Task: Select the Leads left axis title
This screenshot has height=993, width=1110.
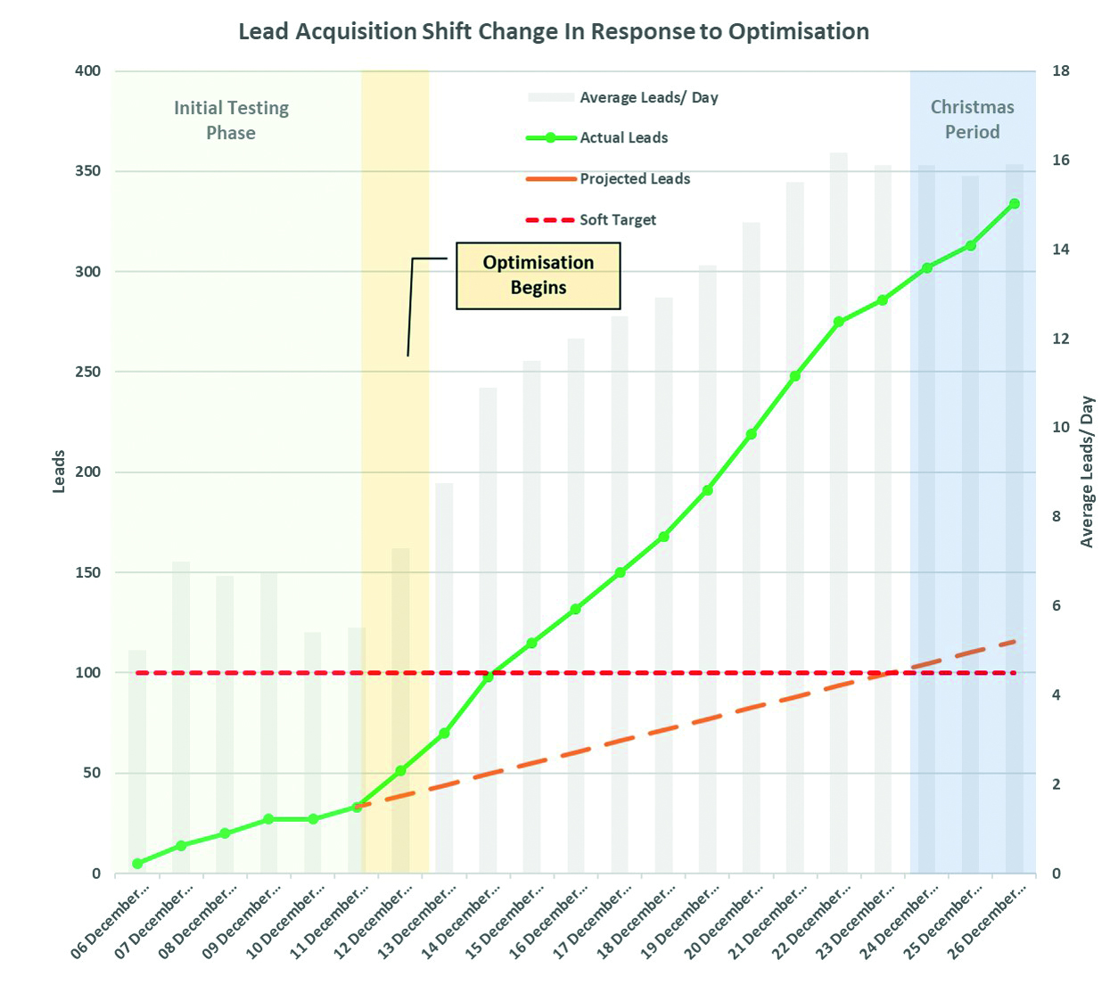Action: (x=59, y=472)
